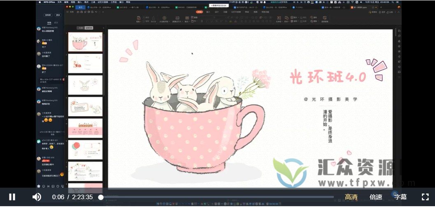
Task: Open the 文件 menu in macOS menu bar
Action: pyautogui.click(x=59, y=2)
